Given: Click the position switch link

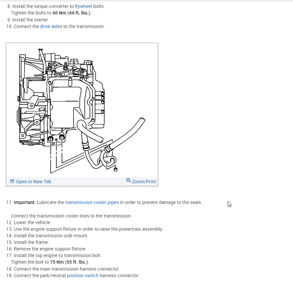Looking at the screenshot, I should (x=83, y=276).
